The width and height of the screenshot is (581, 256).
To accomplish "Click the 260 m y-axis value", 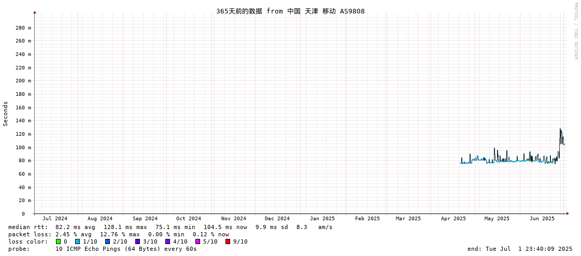I will [x=23, y=41].
